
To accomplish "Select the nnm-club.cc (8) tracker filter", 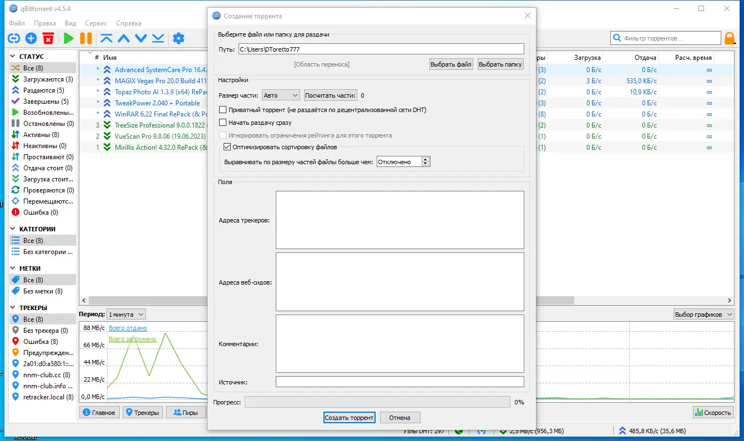I will pyautogui.click(x=42, y=375).
